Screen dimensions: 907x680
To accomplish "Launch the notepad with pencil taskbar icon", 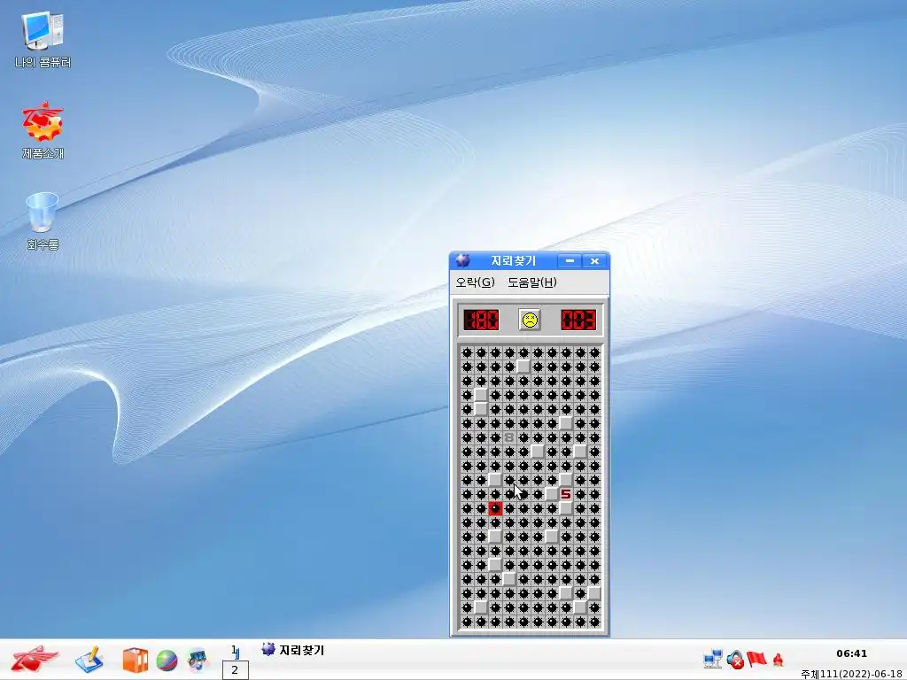I will pos(89,660).
